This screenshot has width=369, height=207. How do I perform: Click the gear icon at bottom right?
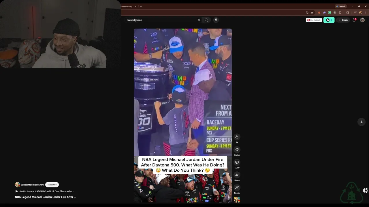[x=366, y=190]
